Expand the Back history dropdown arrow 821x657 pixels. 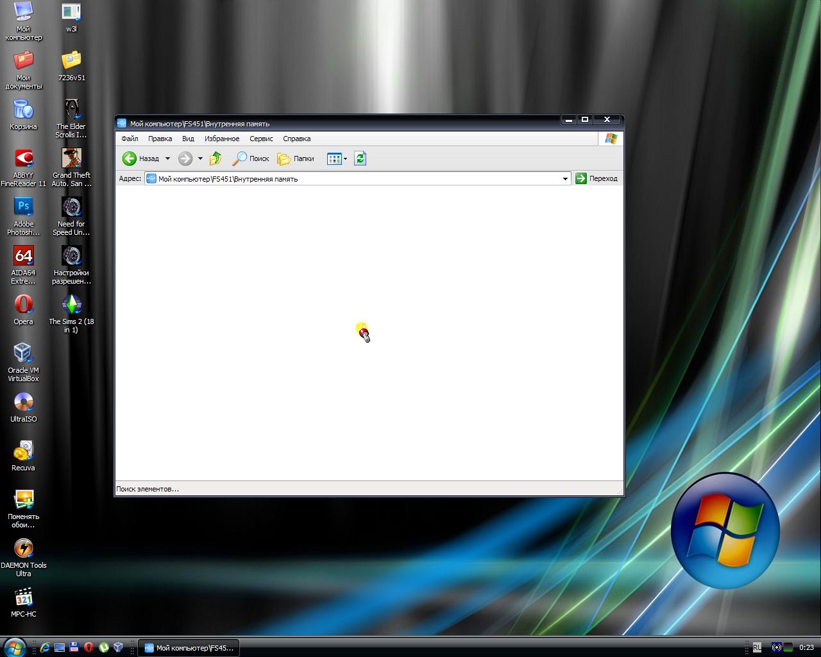click(x=167, y=158)
